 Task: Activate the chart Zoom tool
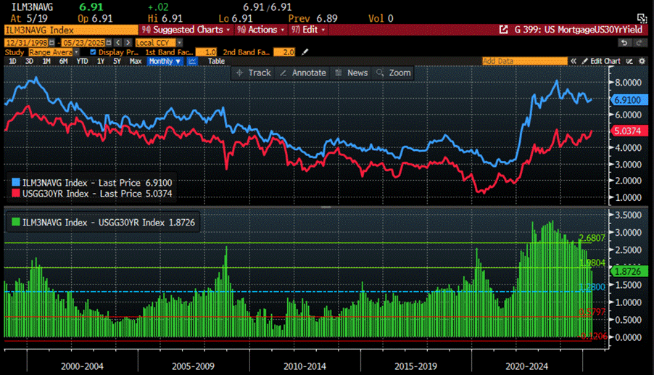[394, 73]
